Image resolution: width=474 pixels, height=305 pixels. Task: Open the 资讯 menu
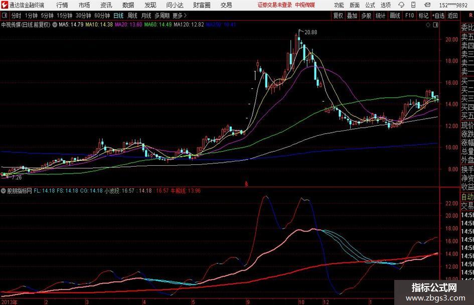point(106,5)
